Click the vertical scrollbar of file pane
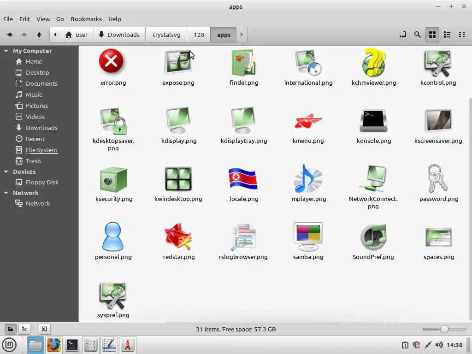The image size is (472, 354). [x=470, y=209]
